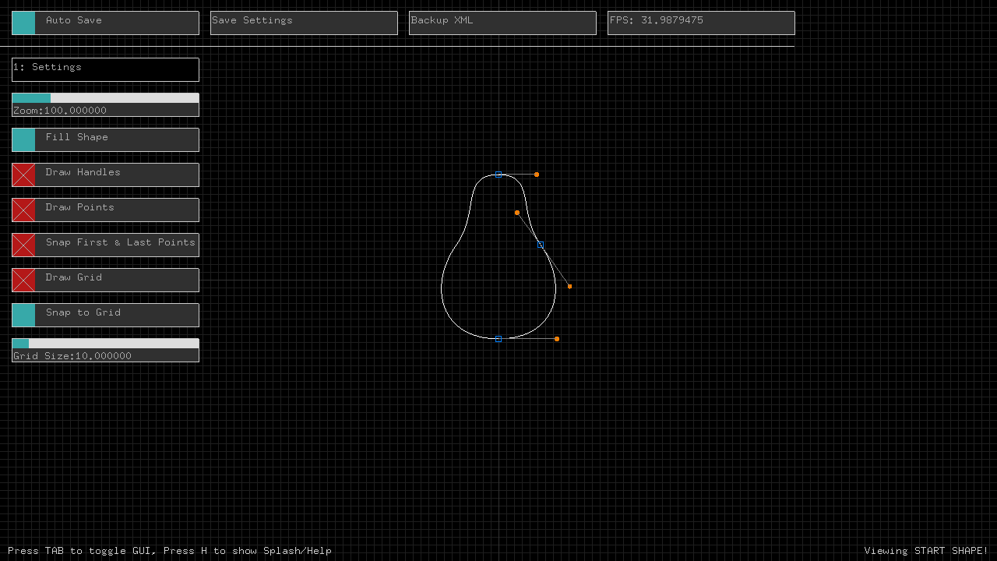Click the '1: Settings' panel header
997x561 pixels.
[x=105, y=69]
